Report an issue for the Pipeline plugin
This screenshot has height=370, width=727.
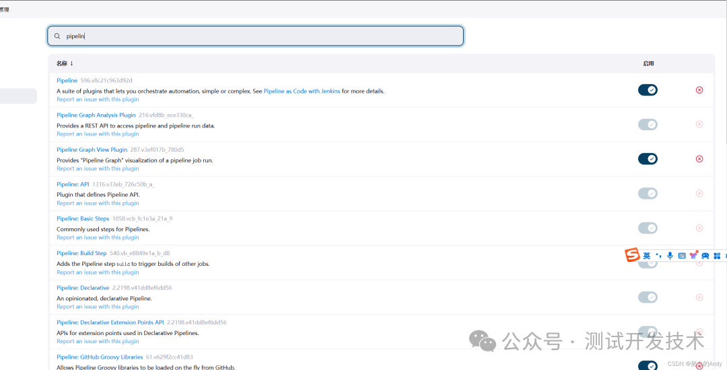(98, 99)
